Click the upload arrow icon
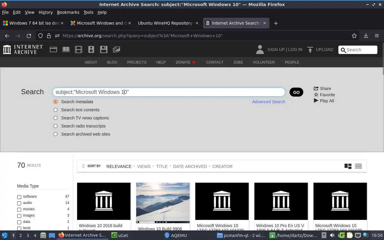384x240 pixels. point(310,49)
